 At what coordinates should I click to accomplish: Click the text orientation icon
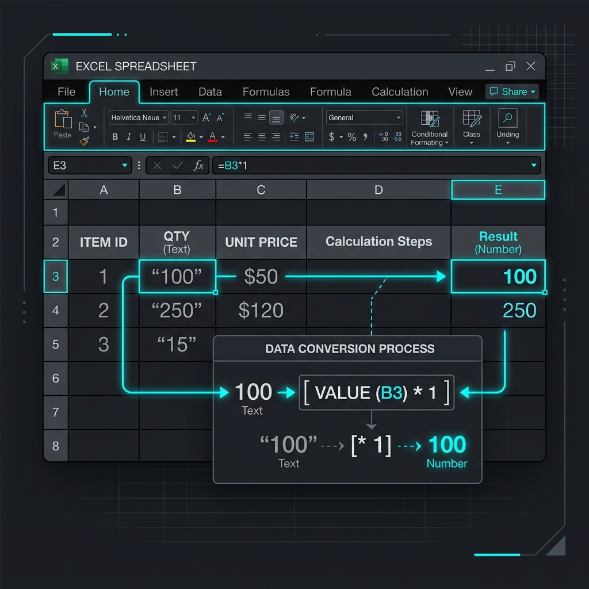coord(294,117)
